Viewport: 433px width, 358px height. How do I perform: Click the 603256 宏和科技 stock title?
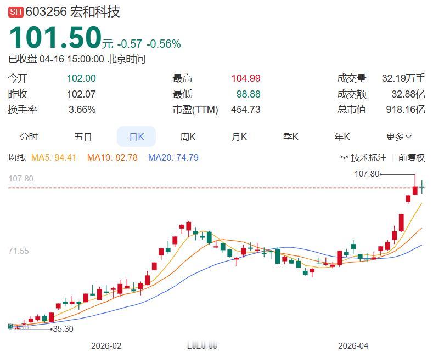coord(72,12)
